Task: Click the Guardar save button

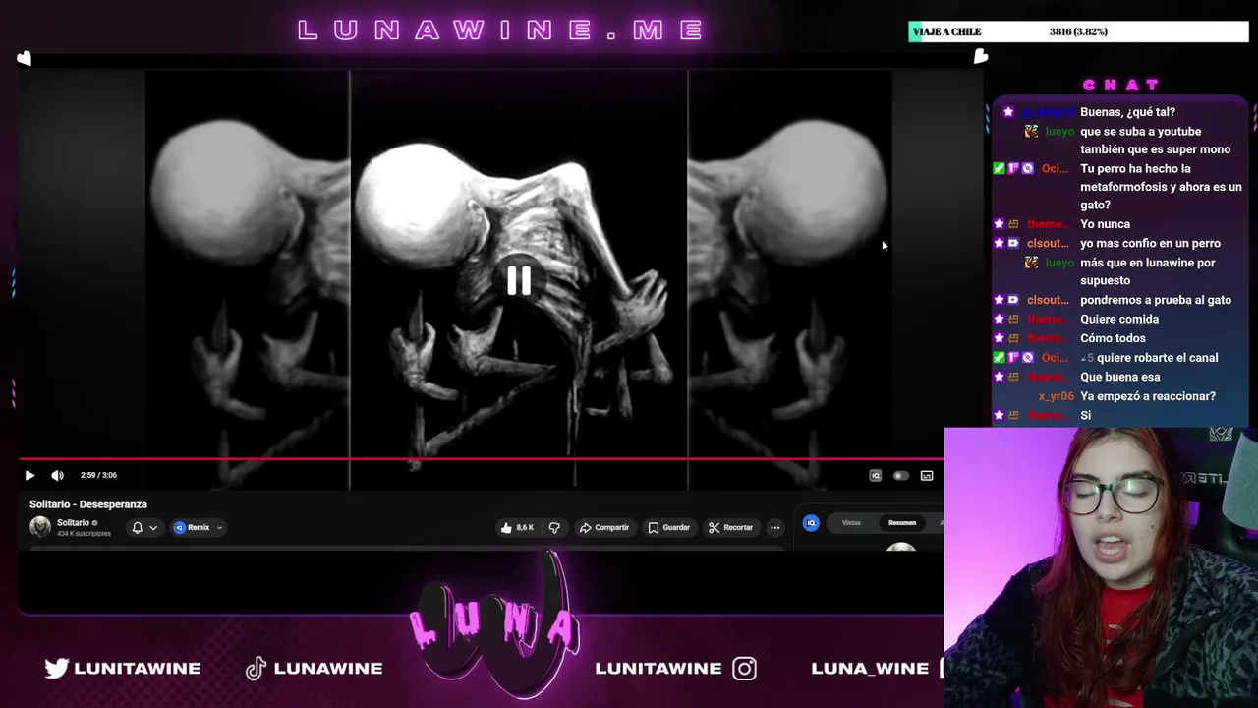Action: click(x=668, y=528)
